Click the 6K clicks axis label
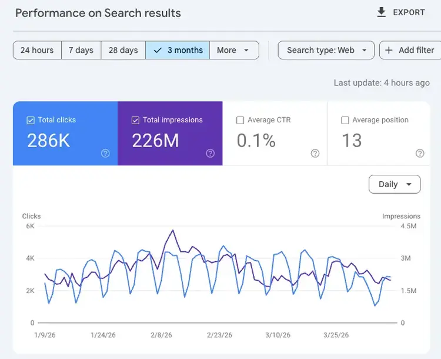Viewport: 441px width, 359px height. pyautogui.click(x=30, y=226)
